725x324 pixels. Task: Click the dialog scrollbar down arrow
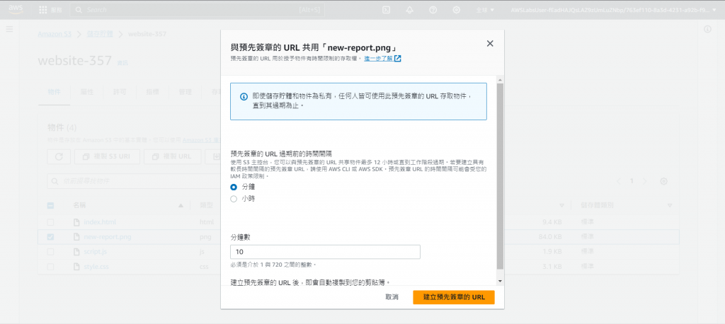click(500, 281)
